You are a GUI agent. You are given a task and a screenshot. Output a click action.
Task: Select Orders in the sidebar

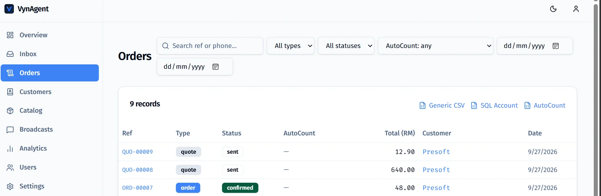(x=50, y=73)
